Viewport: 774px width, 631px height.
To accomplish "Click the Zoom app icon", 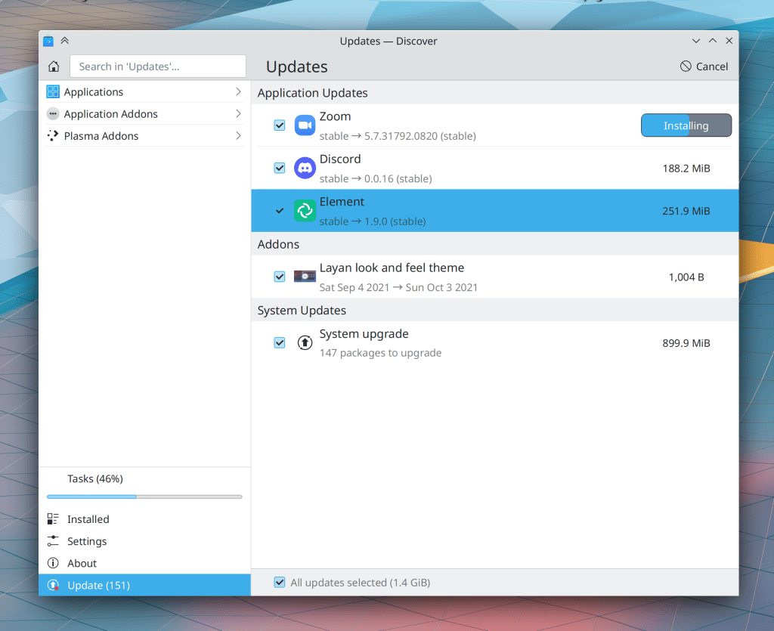I will [305, 125].
